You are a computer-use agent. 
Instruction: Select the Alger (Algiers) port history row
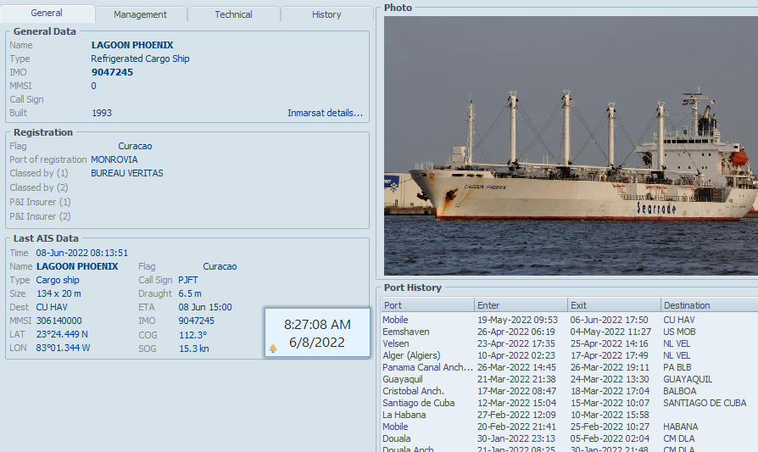[x=570, y=356]
